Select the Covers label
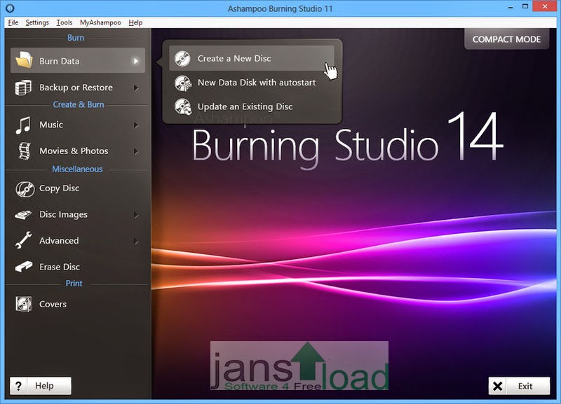The image size is (561, 404). 53,304
